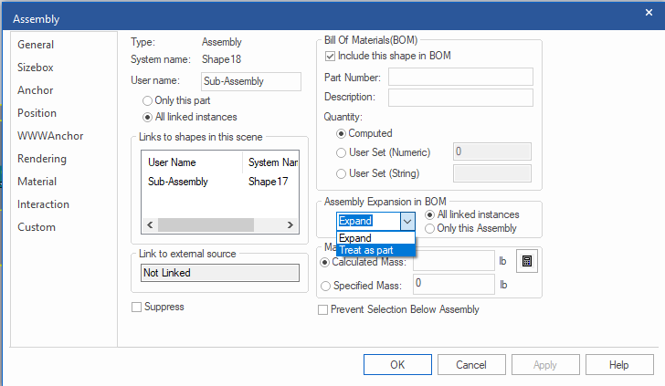665x386 pixels.
Task: Select the Sub-Assembly row in links list
Action: (220, 182)
